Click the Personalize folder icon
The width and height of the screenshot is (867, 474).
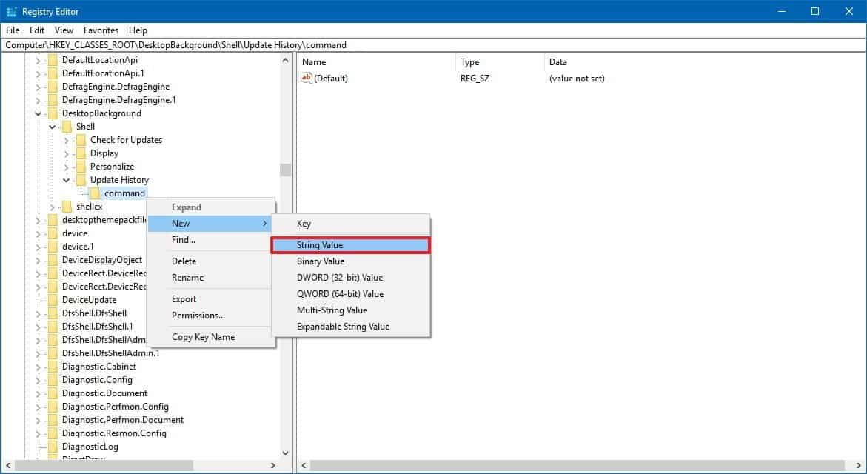pyautogui.click(x=81, y=167)
